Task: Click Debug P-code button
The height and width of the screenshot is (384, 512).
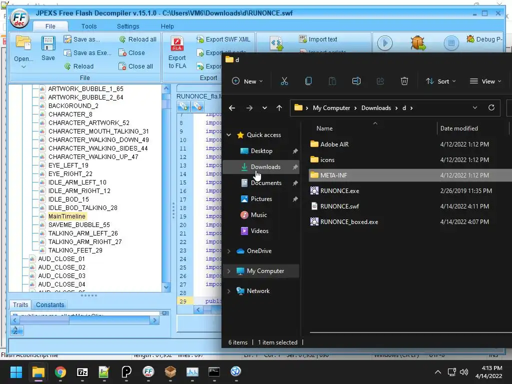Action: click(x=484, y=39)
